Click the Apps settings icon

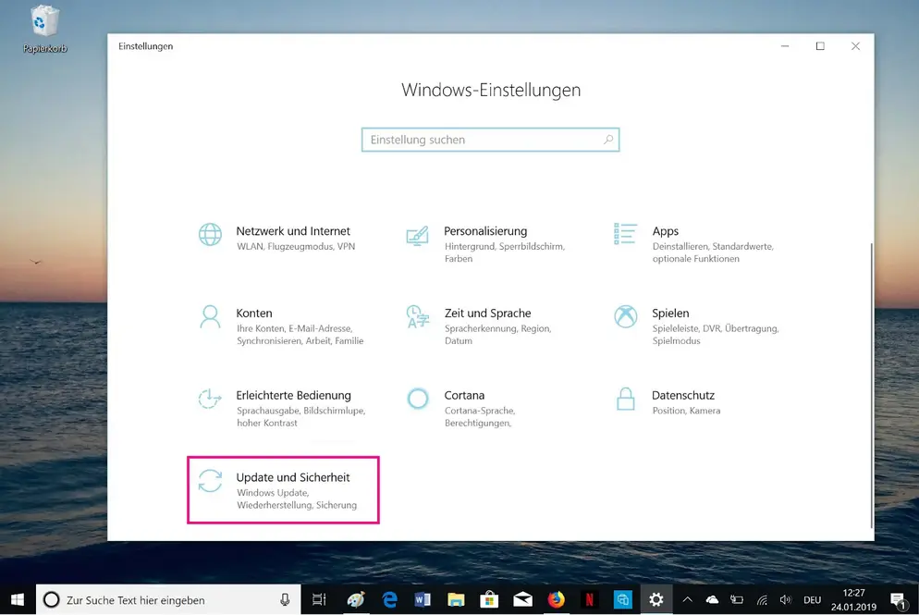click(626, 234)
